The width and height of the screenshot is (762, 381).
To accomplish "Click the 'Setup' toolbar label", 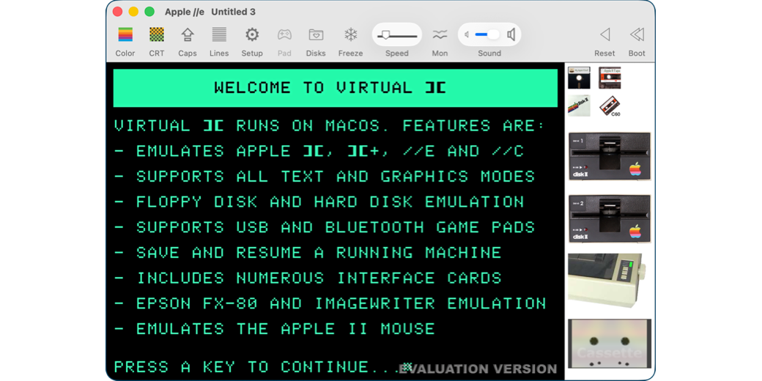I will (x=252, y=53).
